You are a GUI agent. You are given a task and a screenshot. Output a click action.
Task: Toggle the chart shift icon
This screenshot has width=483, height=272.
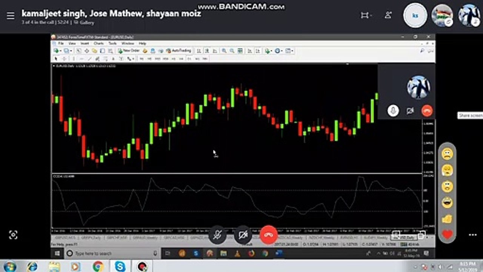pos(258,51)
